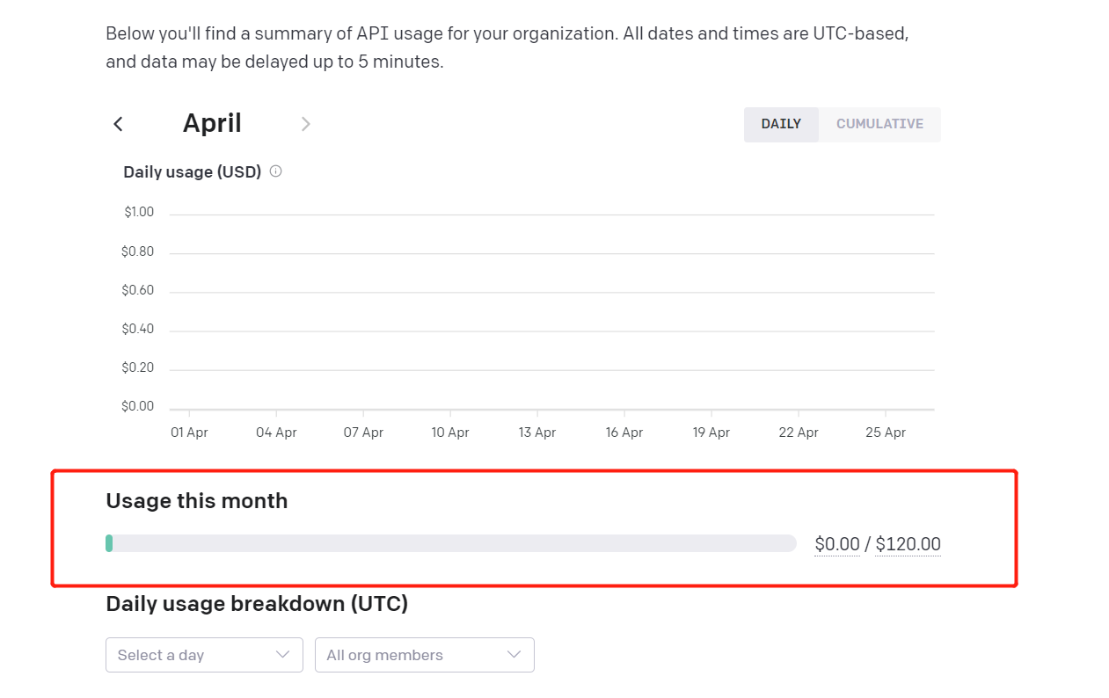Click Daily usage breakdown (UTC) heading
The width and height of the screenshot is (1109, 698).
[x=257, y=604]
